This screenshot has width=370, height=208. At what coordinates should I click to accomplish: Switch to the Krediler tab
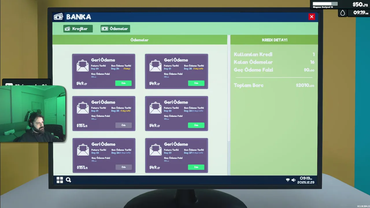click(78, 29)
